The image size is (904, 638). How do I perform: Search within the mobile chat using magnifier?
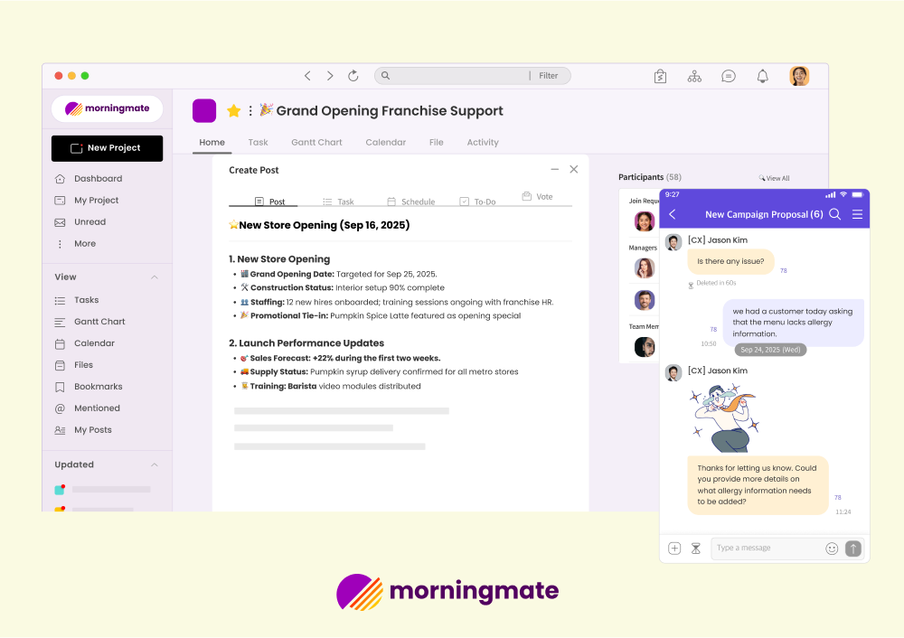pyautogui.click(x=834, y=214)
